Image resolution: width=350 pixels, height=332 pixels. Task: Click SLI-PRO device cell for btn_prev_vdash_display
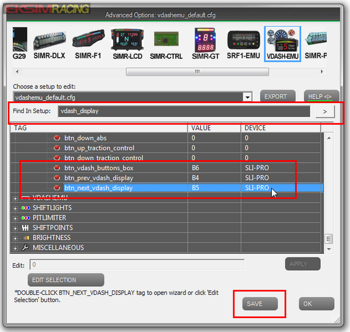coord(281,178)
